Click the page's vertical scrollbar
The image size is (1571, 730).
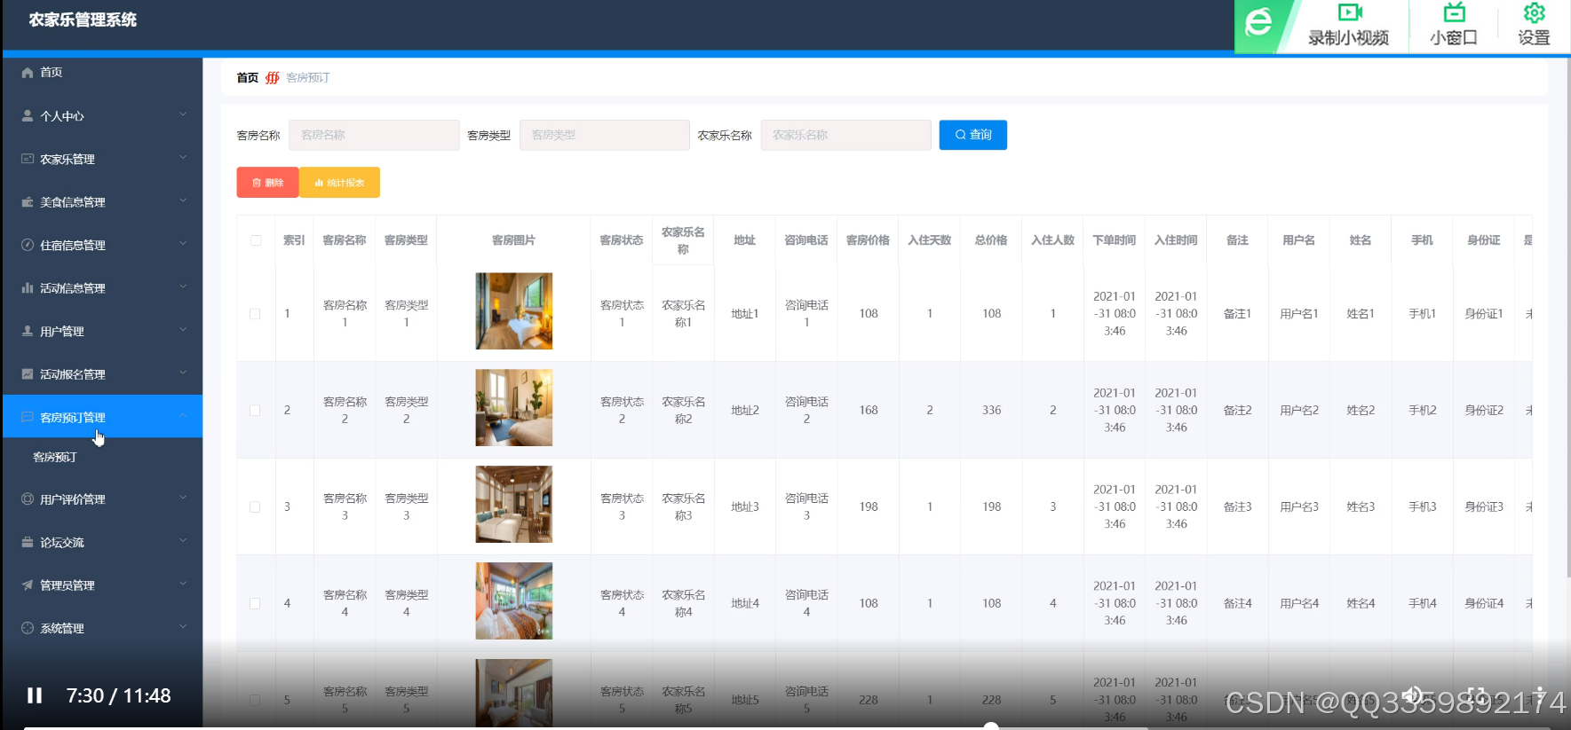tap(1567, 319)
